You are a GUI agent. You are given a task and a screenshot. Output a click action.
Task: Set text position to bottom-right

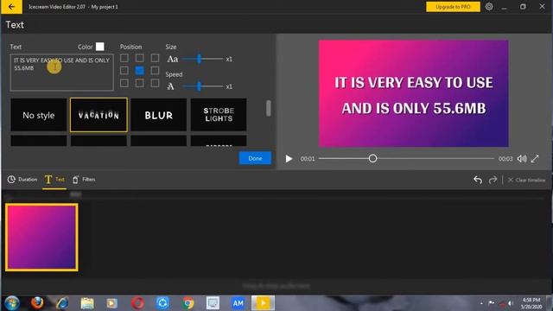tap(155, 83)
